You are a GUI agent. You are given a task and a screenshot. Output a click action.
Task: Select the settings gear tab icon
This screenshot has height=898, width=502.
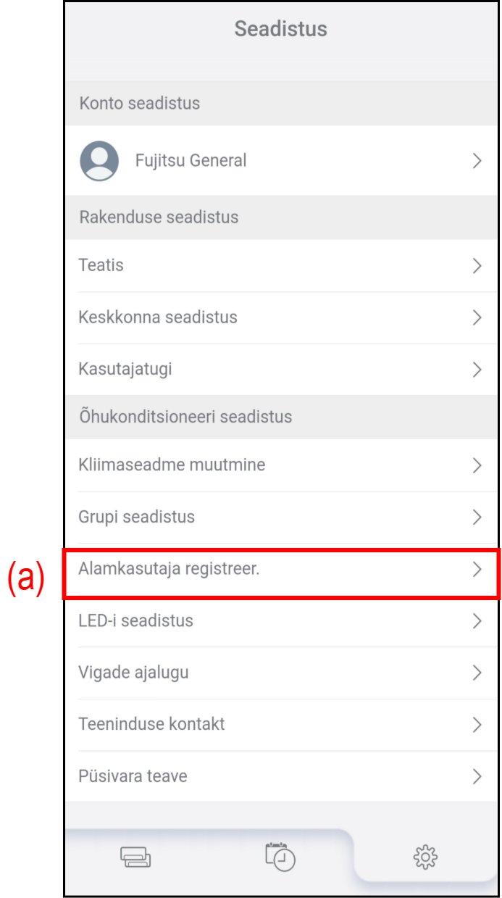click(425, 857)
